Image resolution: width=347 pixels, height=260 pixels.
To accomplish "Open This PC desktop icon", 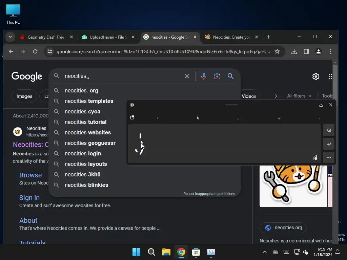I will [x=13, y=14].
